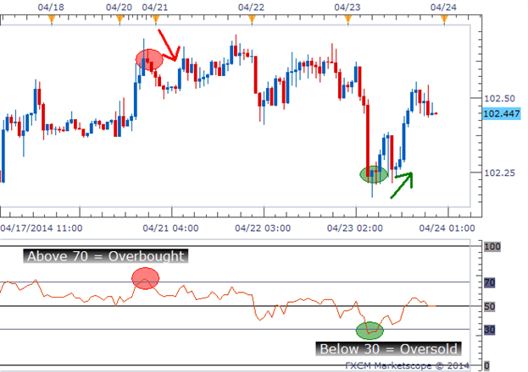Click the orange 04/22 date marker triangle
Image resolution: width=528 pixels, height=372 pixels.
coord(252,19)
